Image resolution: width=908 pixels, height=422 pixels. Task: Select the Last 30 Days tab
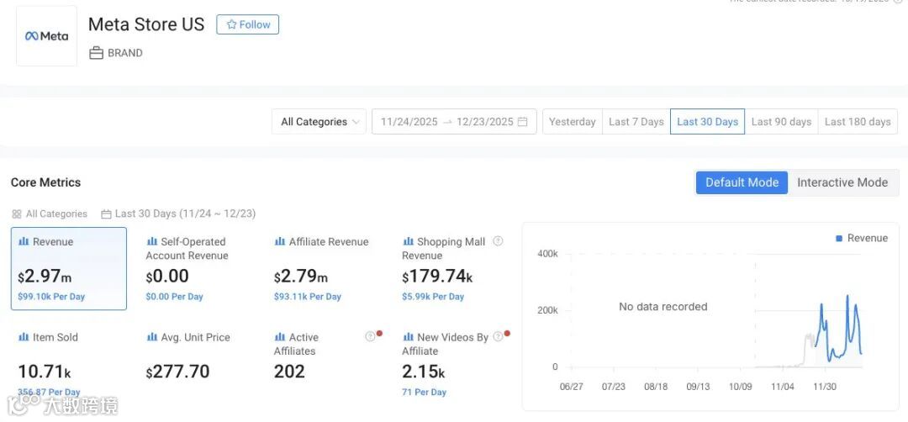tap(708, 122)
